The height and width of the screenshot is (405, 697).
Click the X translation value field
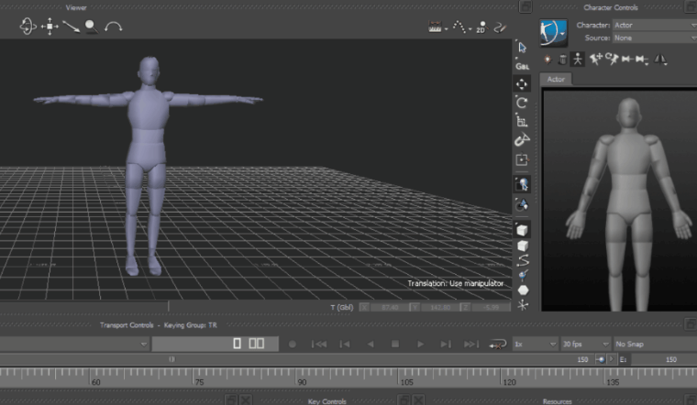[390, 307]
